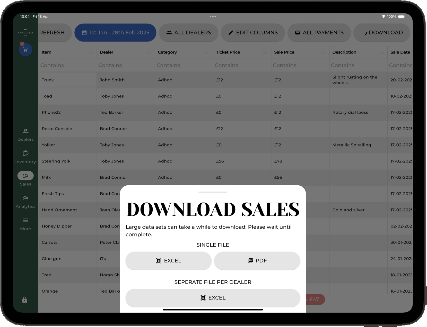The image size is (427, 327).
Task: Download separate Excel file per dealer
Action: tap(213, 298)
